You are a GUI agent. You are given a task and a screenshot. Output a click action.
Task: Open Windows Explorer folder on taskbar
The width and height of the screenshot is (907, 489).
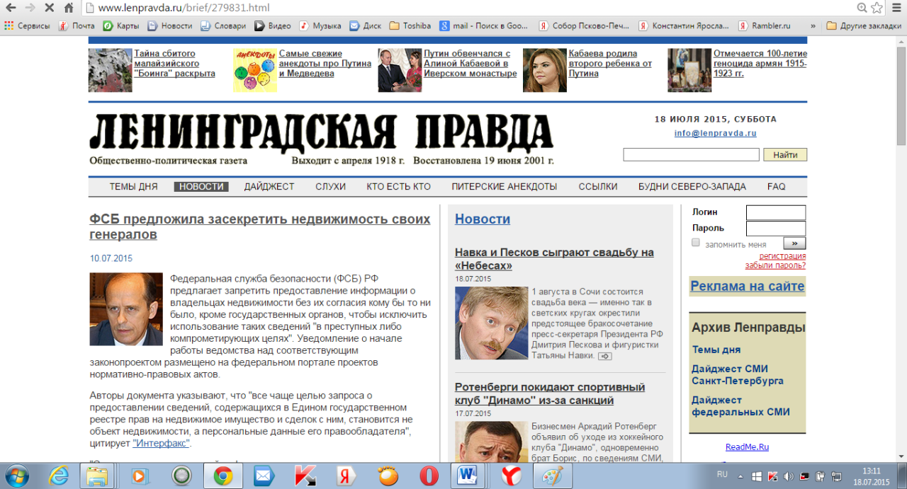tap(96, 476)
